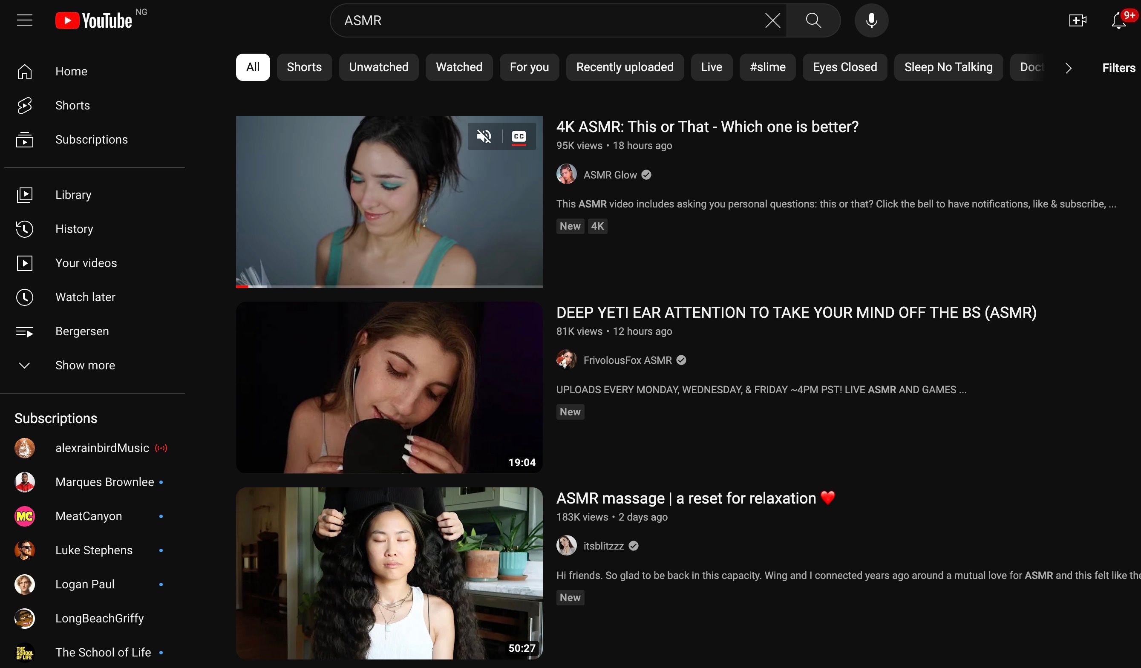Select Shorts in the sidebar
This screenshot has width=1141, height=668.
pyautogui.click(x=72, y=105)
